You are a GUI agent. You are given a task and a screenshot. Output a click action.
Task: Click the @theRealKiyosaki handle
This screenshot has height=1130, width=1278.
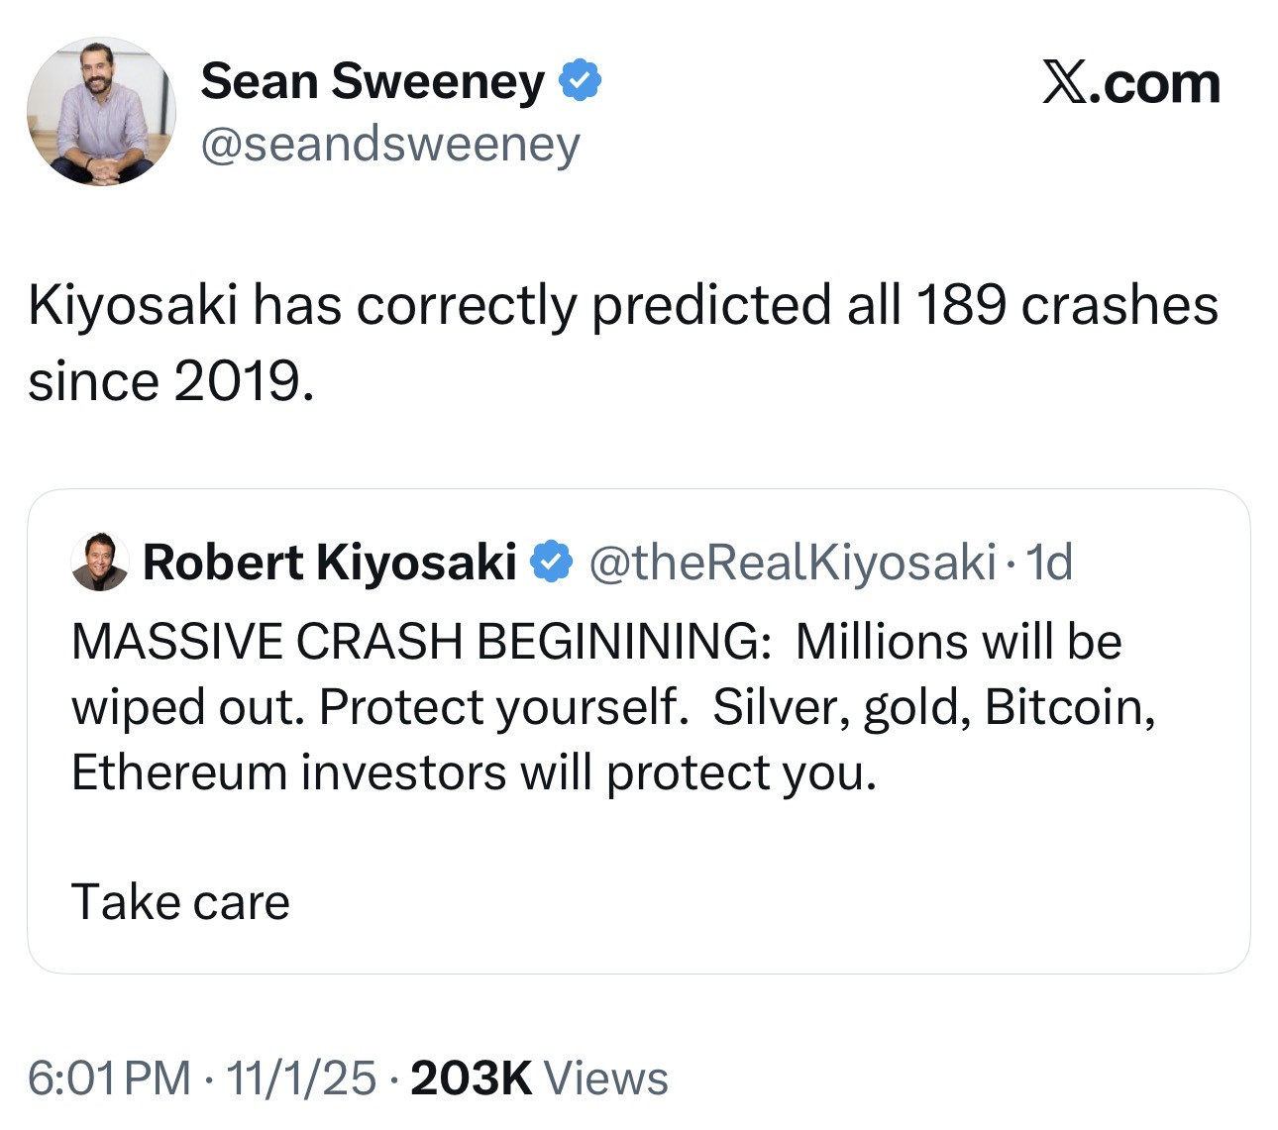pyautogui.click(x=792, y=562)
